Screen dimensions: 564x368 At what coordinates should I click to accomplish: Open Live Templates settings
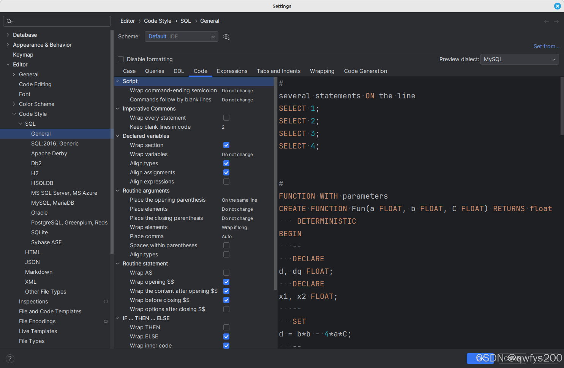(x=38, y=331)
